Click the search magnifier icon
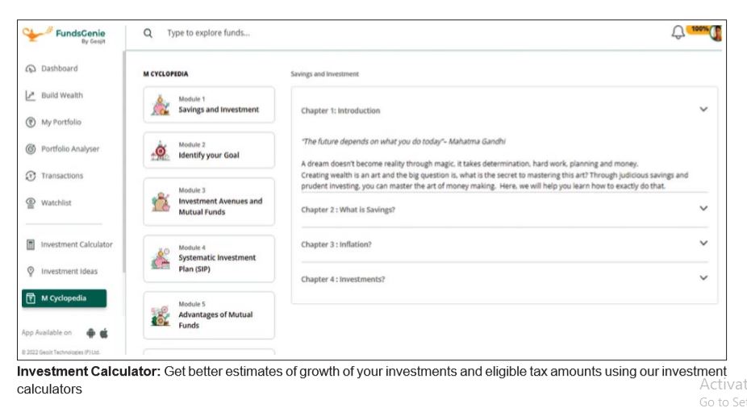747x408 pixels. point(148,33)
